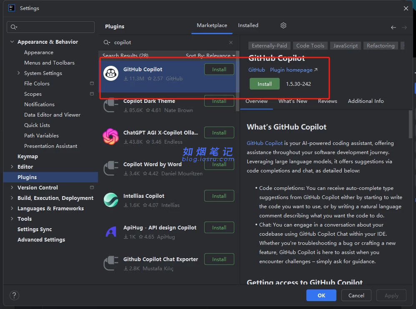
Task: Click the GitHub vendor link
Action: [256, 70]
